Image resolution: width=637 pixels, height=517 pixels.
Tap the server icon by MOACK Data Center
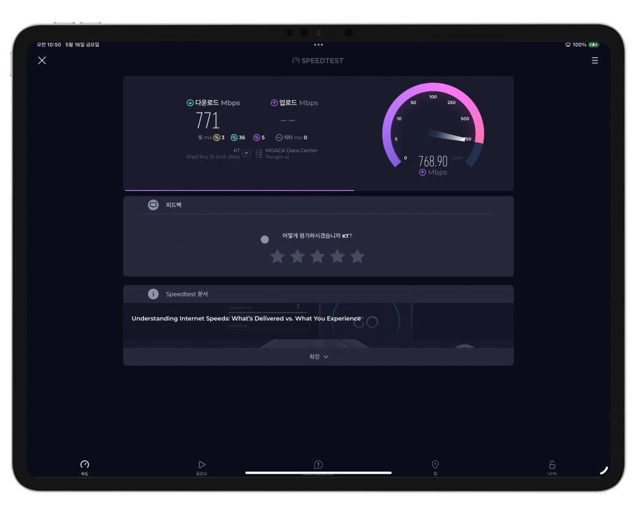click(x=258, y=153)
